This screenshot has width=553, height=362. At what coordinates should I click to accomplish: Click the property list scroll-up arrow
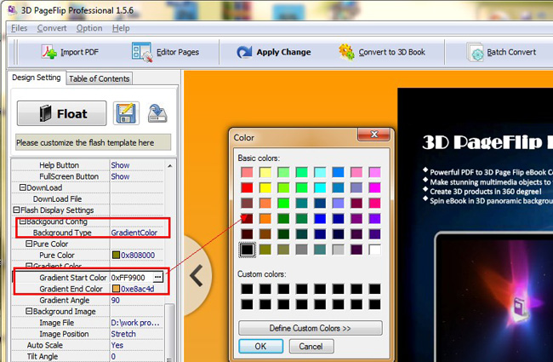(170, 165)
